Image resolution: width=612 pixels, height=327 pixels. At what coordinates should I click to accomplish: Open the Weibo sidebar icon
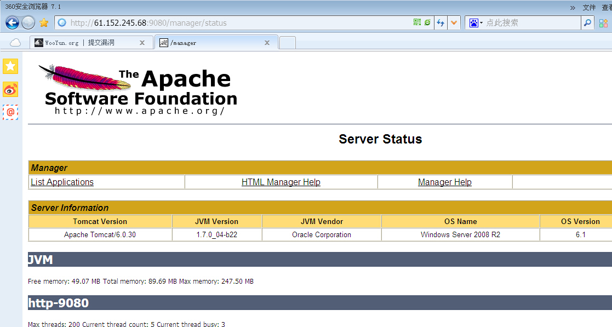[10, 89]
